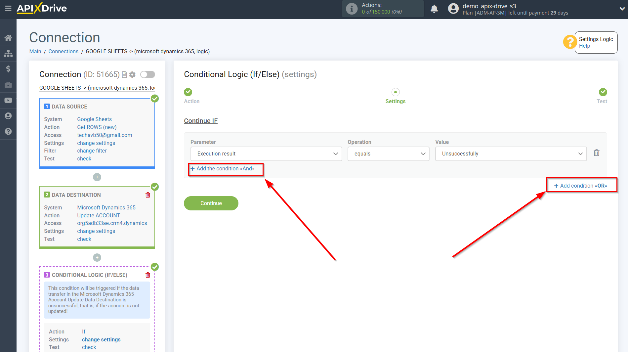Open the Settings Logic Help box
This screenshot has height=352, width=628.
596,42
